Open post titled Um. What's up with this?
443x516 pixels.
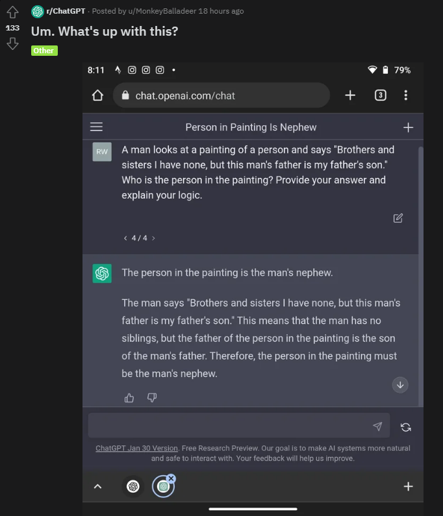coord(105,32)
